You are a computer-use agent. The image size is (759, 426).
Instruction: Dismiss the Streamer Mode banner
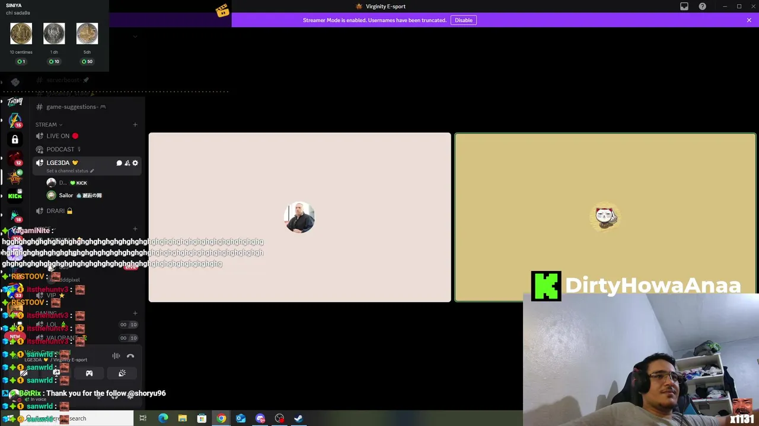click(x=749, y=20)
